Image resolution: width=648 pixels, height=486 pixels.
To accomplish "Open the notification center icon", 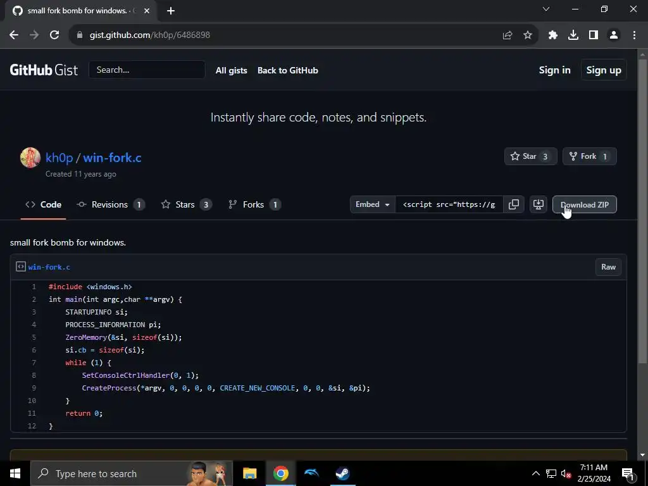I will (628, 474).
